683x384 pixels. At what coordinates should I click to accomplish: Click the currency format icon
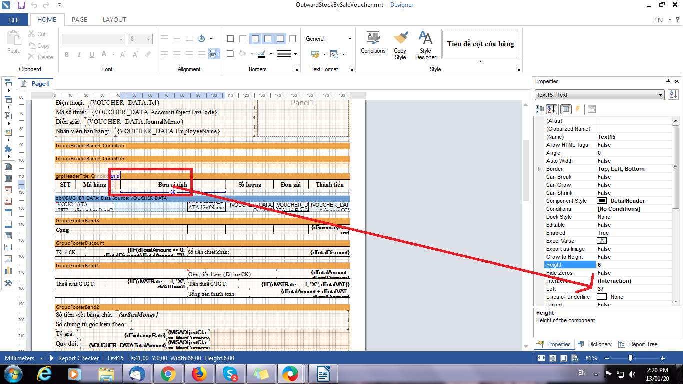pos(315,54)
